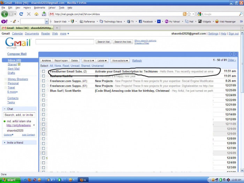Open the More actions dropdown
244x183 pixels.
coord(120,61)
